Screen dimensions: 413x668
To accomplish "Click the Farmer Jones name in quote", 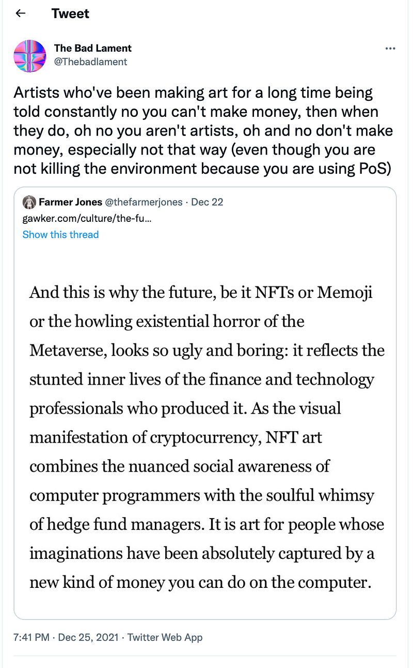I will 70,202.
